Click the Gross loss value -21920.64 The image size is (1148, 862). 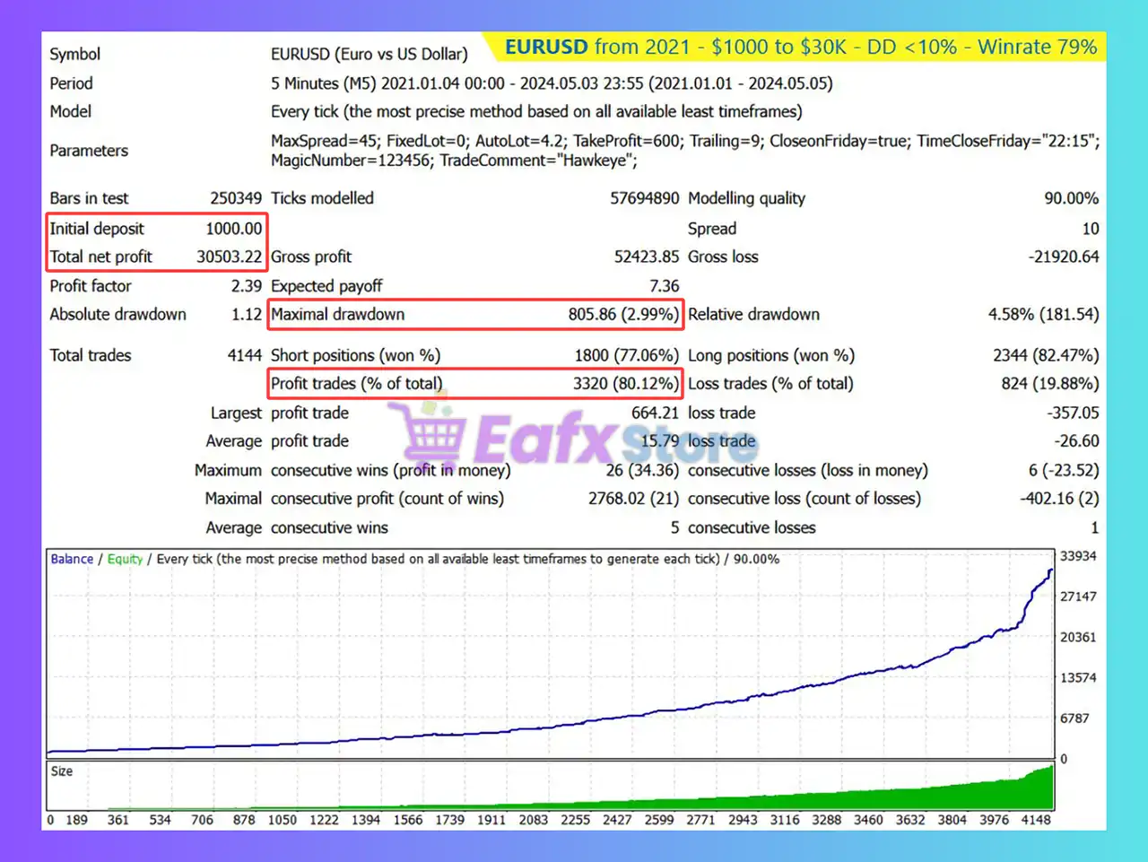click(x=1063, y=257)
